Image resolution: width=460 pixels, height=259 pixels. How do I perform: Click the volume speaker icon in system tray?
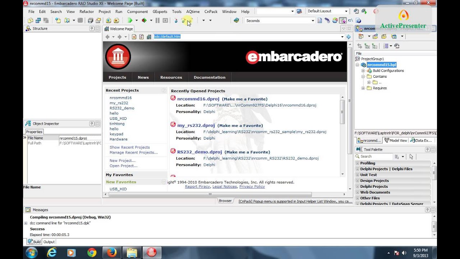click(x=404, y=253)
